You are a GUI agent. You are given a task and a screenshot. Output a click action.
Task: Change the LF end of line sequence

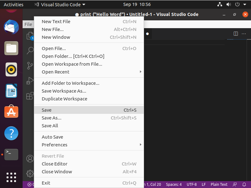point(204,185)
